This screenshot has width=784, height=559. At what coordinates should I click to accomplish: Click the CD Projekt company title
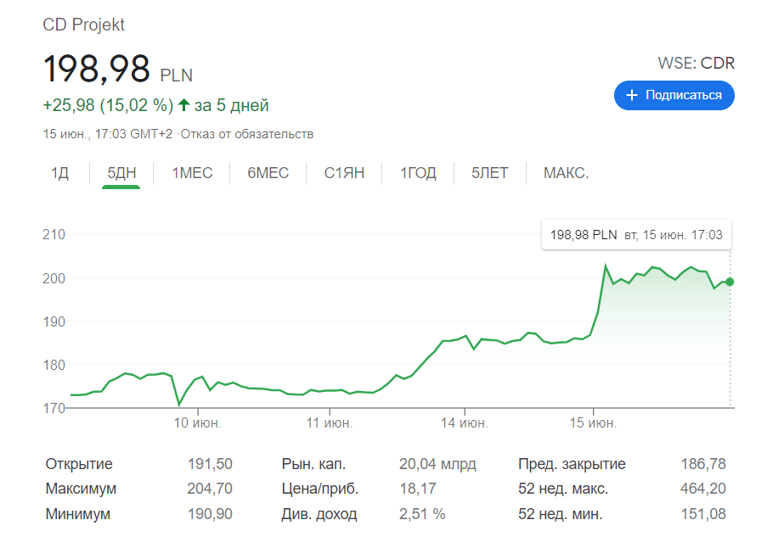coord(84,25)
